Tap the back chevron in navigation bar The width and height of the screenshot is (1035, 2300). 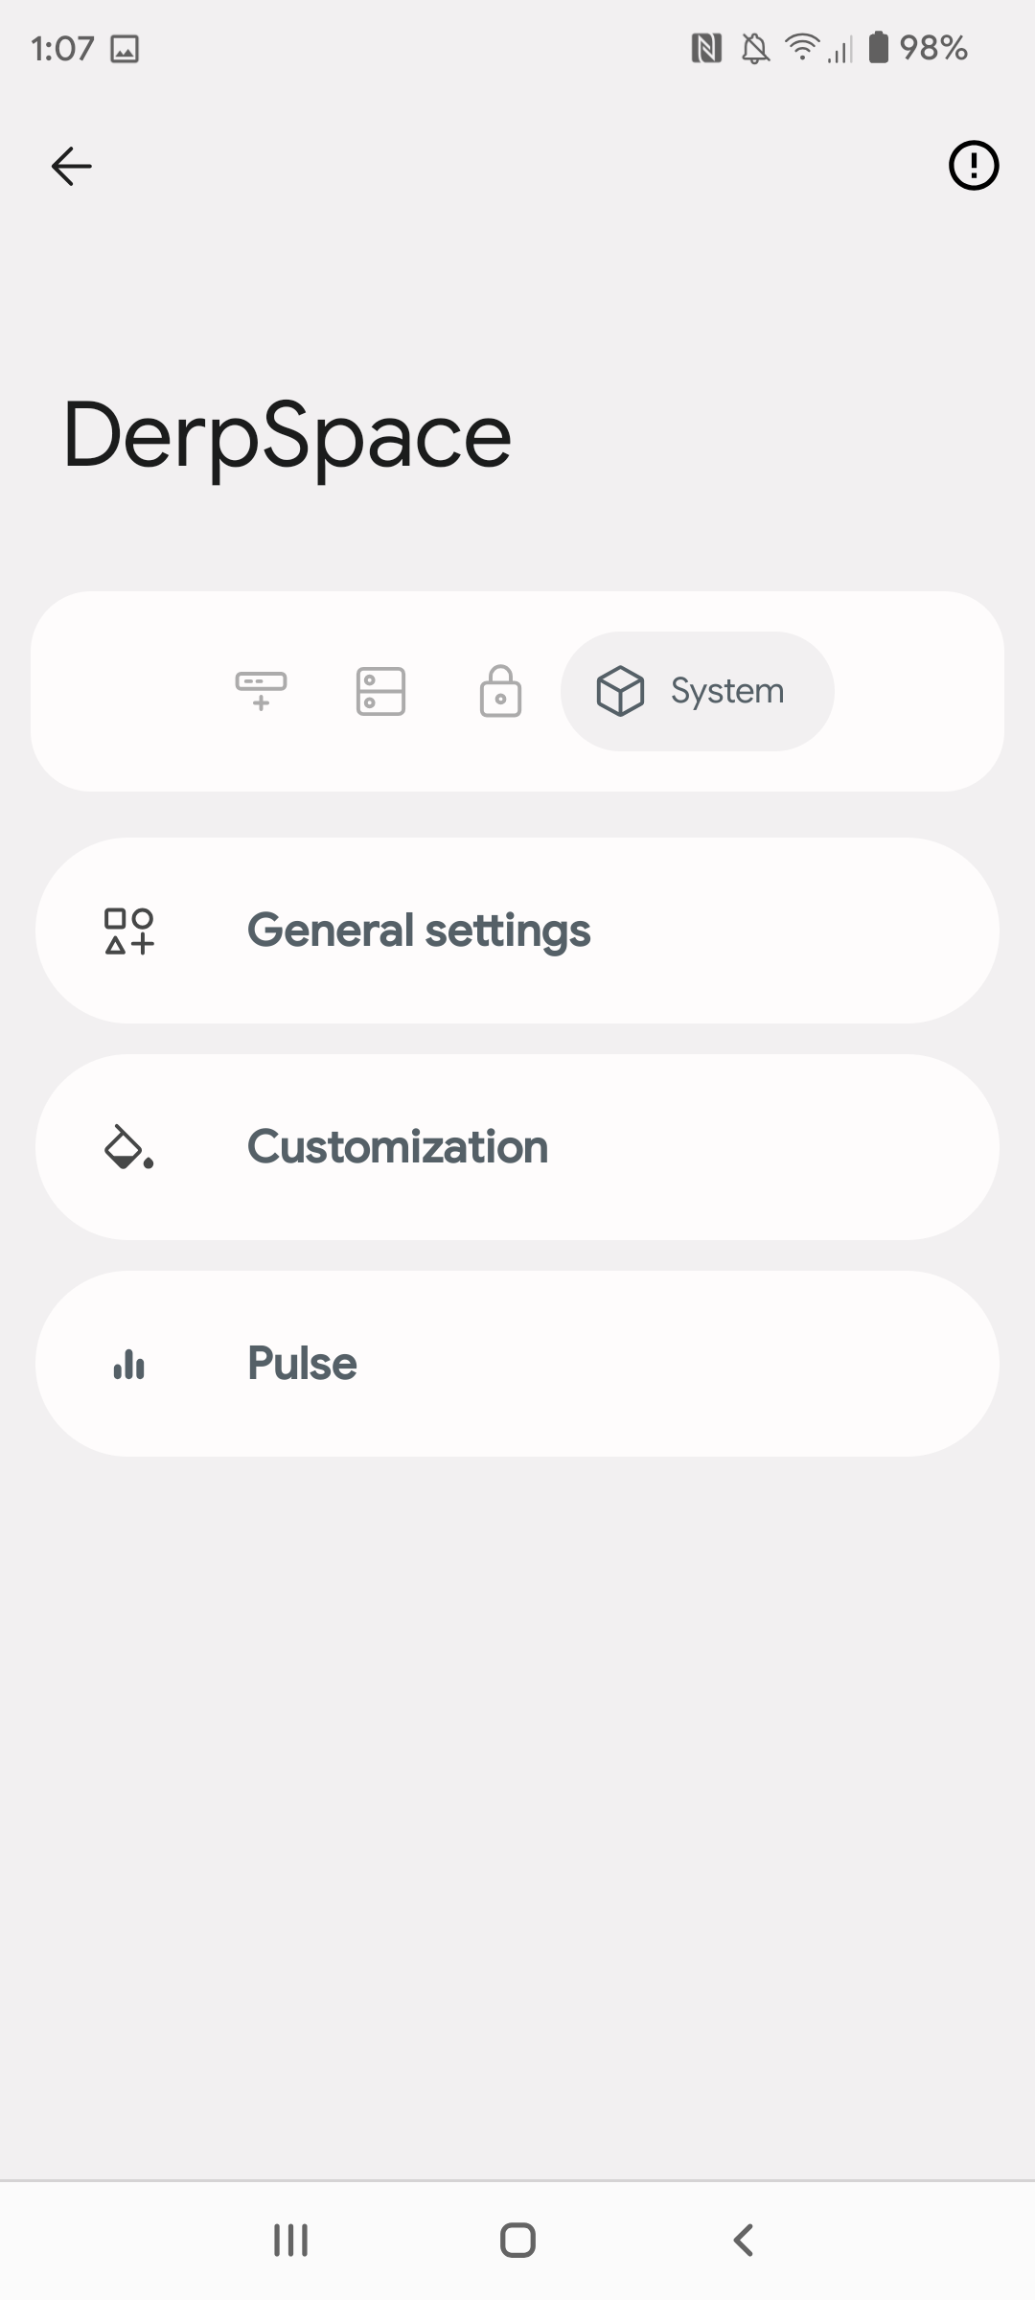[x=744, y=2240]
